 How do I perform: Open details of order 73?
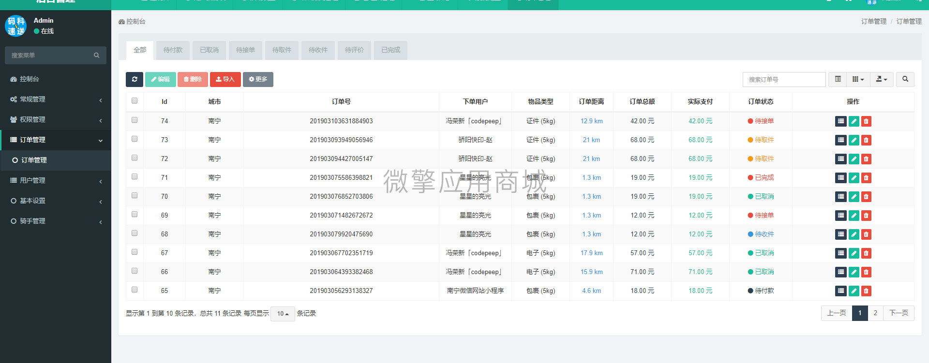(x=841, y=140)
